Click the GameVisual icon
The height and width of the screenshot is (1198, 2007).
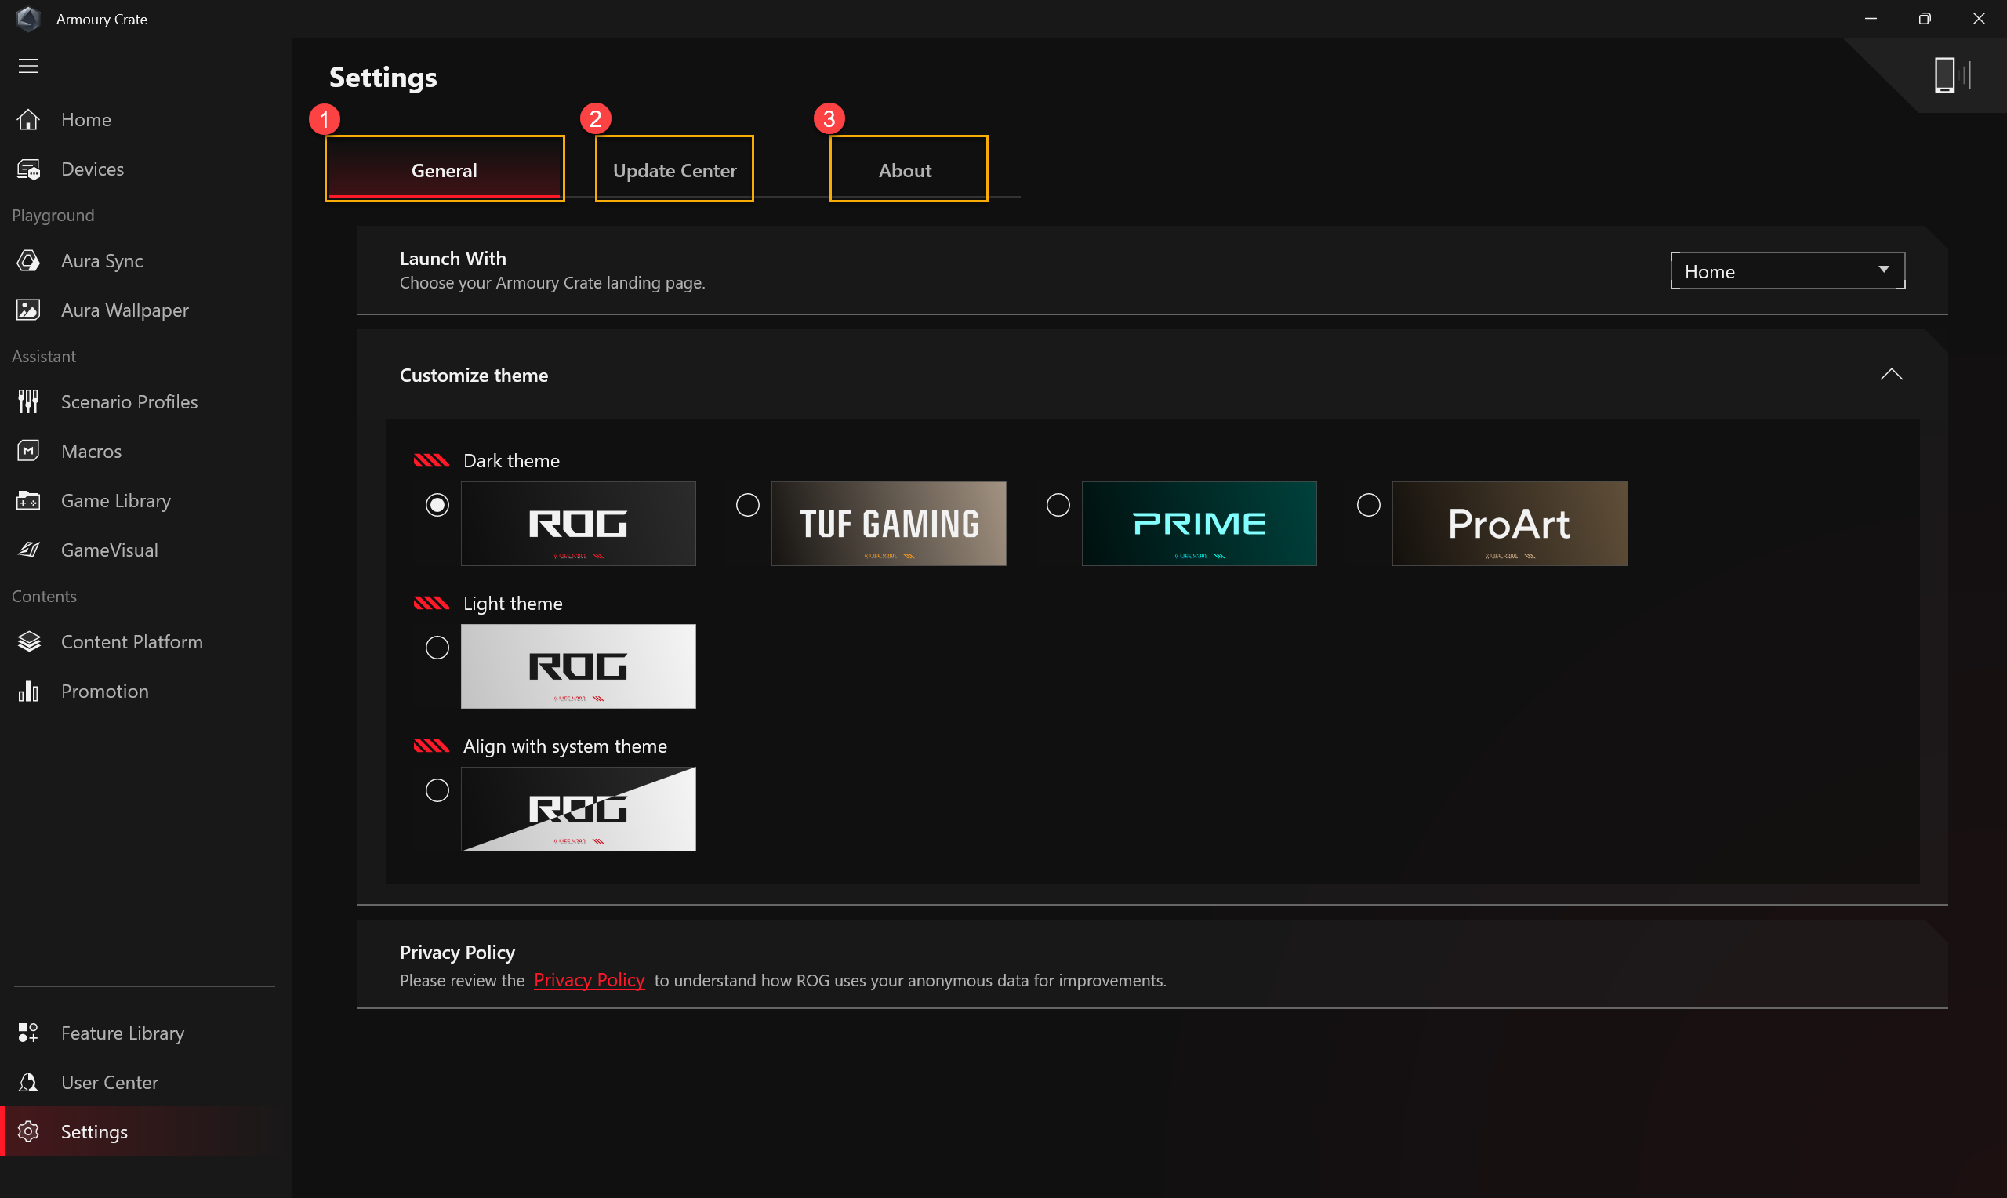click(x=28, y=550)
